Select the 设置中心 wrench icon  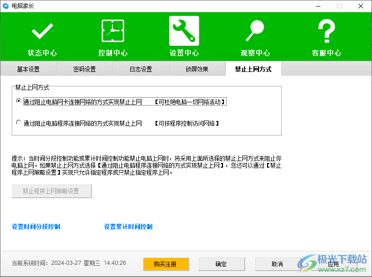(184, 31)
